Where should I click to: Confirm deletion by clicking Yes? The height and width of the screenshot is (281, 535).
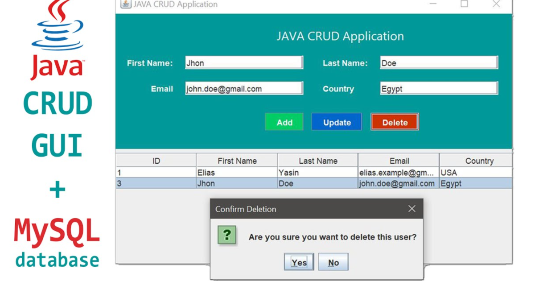click(x=298, y=262)
